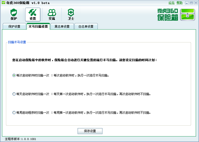Open the 交流 community icon
199x142 pixels.
coord(52,14)
